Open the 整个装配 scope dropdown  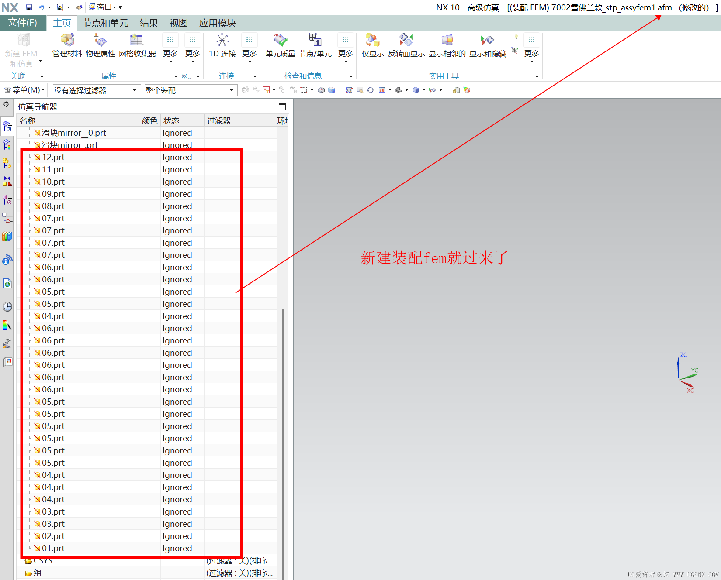point(191,90)
